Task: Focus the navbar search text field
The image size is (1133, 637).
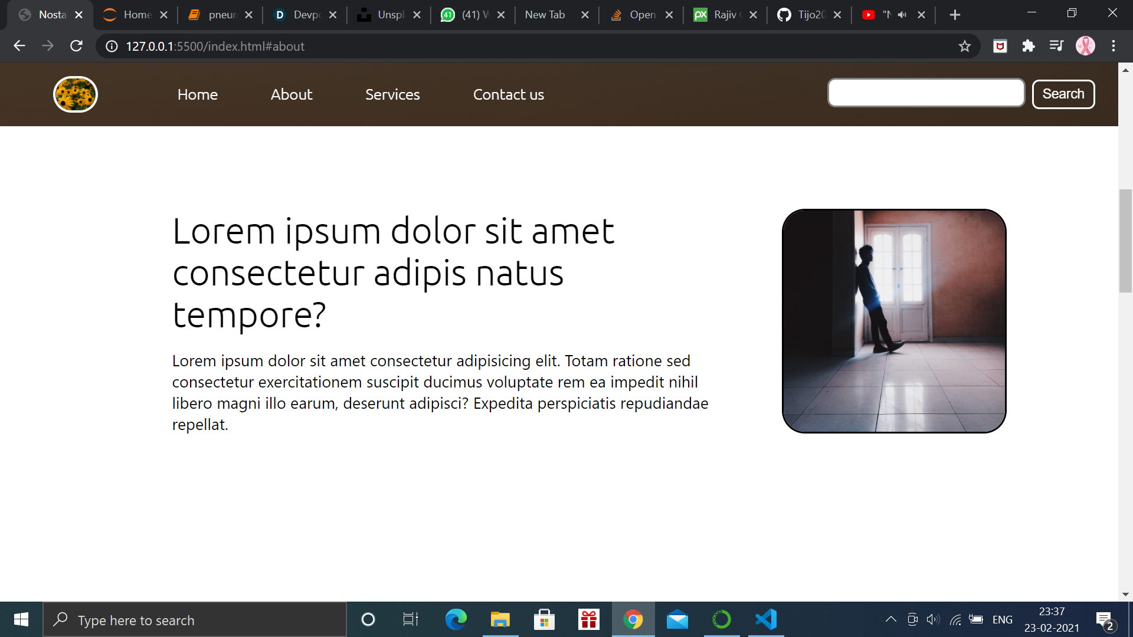Action: coord(926,93)
